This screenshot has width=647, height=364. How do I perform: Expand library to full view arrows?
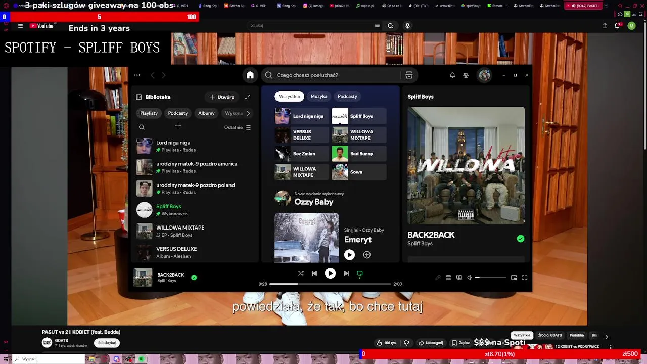(247, 97)
